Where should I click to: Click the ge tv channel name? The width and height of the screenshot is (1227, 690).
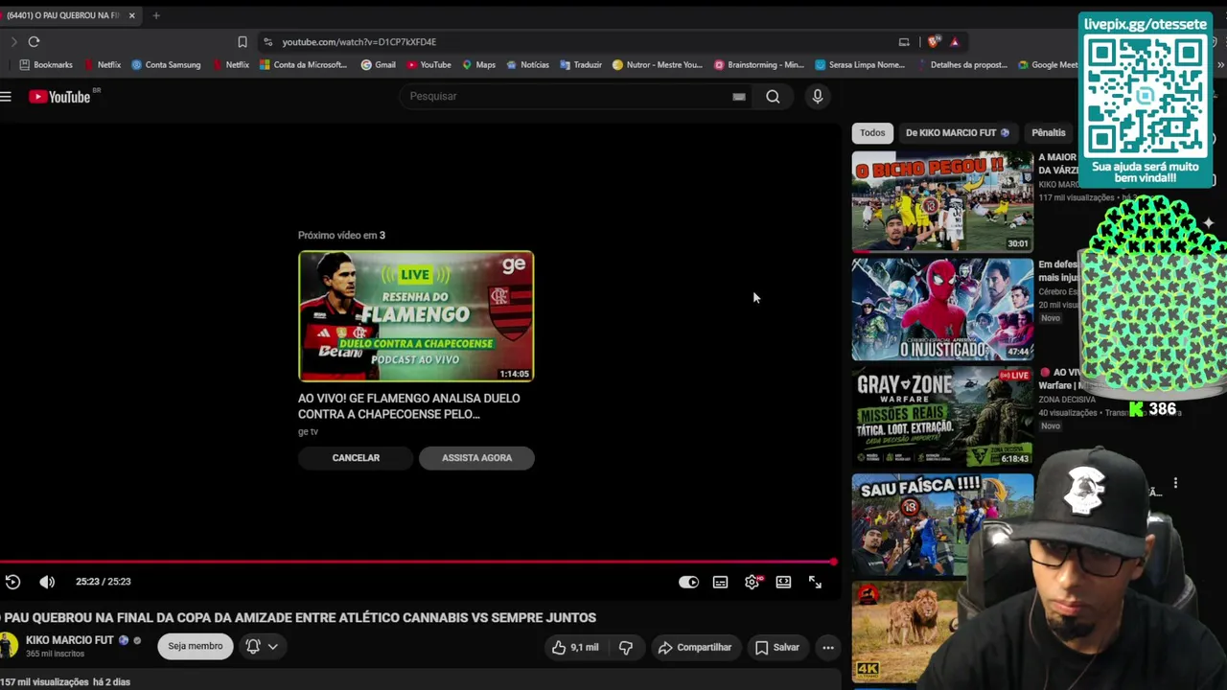[308, 432]
